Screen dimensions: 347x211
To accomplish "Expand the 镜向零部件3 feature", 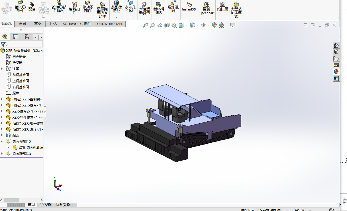I will [x=2, y=154].
